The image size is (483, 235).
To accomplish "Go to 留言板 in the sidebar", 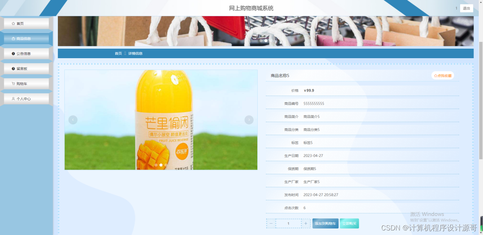I will (26, 69).
